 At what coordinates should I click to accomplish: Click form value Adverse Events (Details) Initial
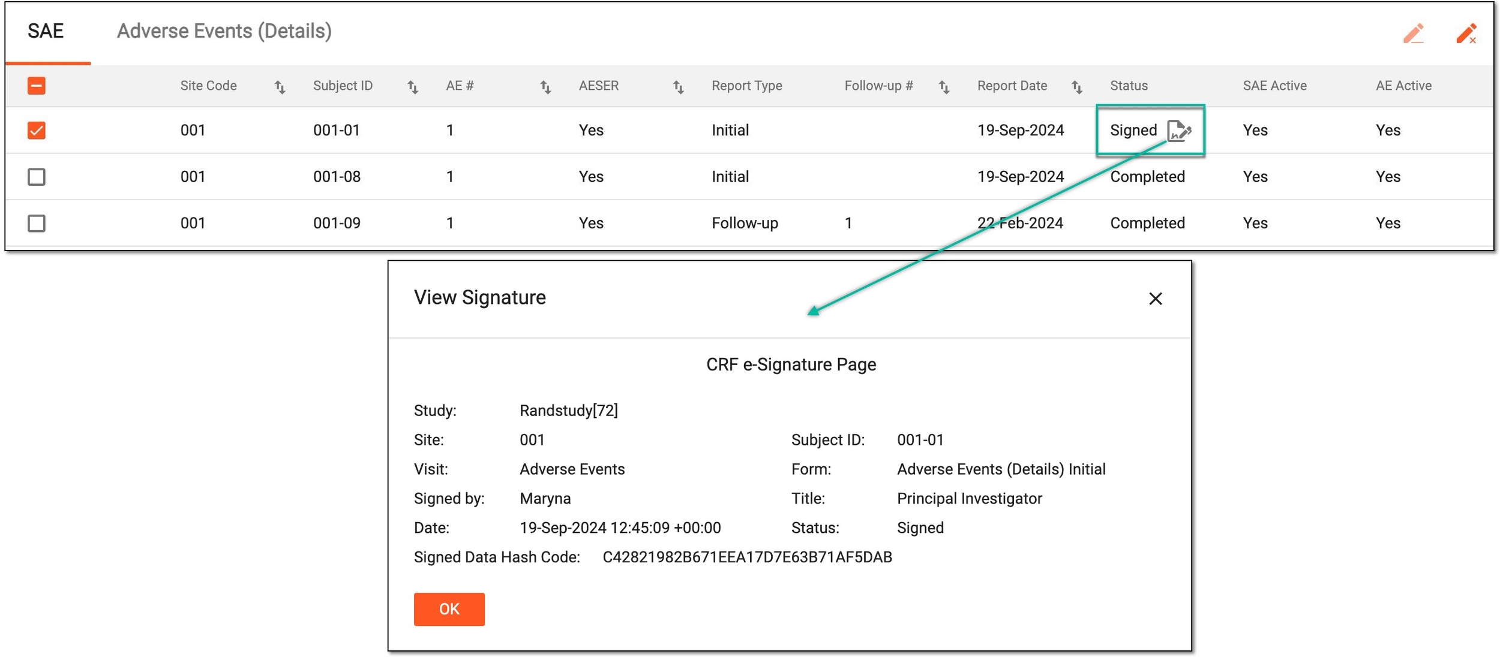tap(1001, 469)
